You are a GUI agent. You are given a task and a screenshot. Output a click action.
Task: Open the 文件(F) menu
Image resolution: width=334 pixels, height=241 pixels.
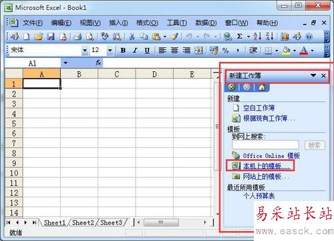(x=33, y=23)
